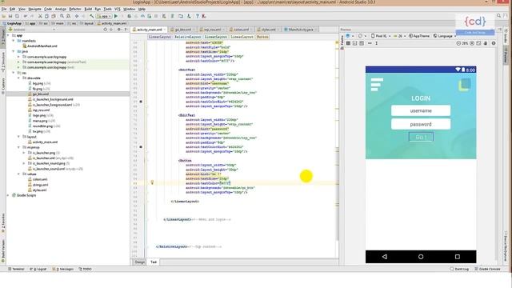Click the Zoom to Fit icon in the preview
The height and width of the screenshot is (288, 512).
(x=478, y=43)
